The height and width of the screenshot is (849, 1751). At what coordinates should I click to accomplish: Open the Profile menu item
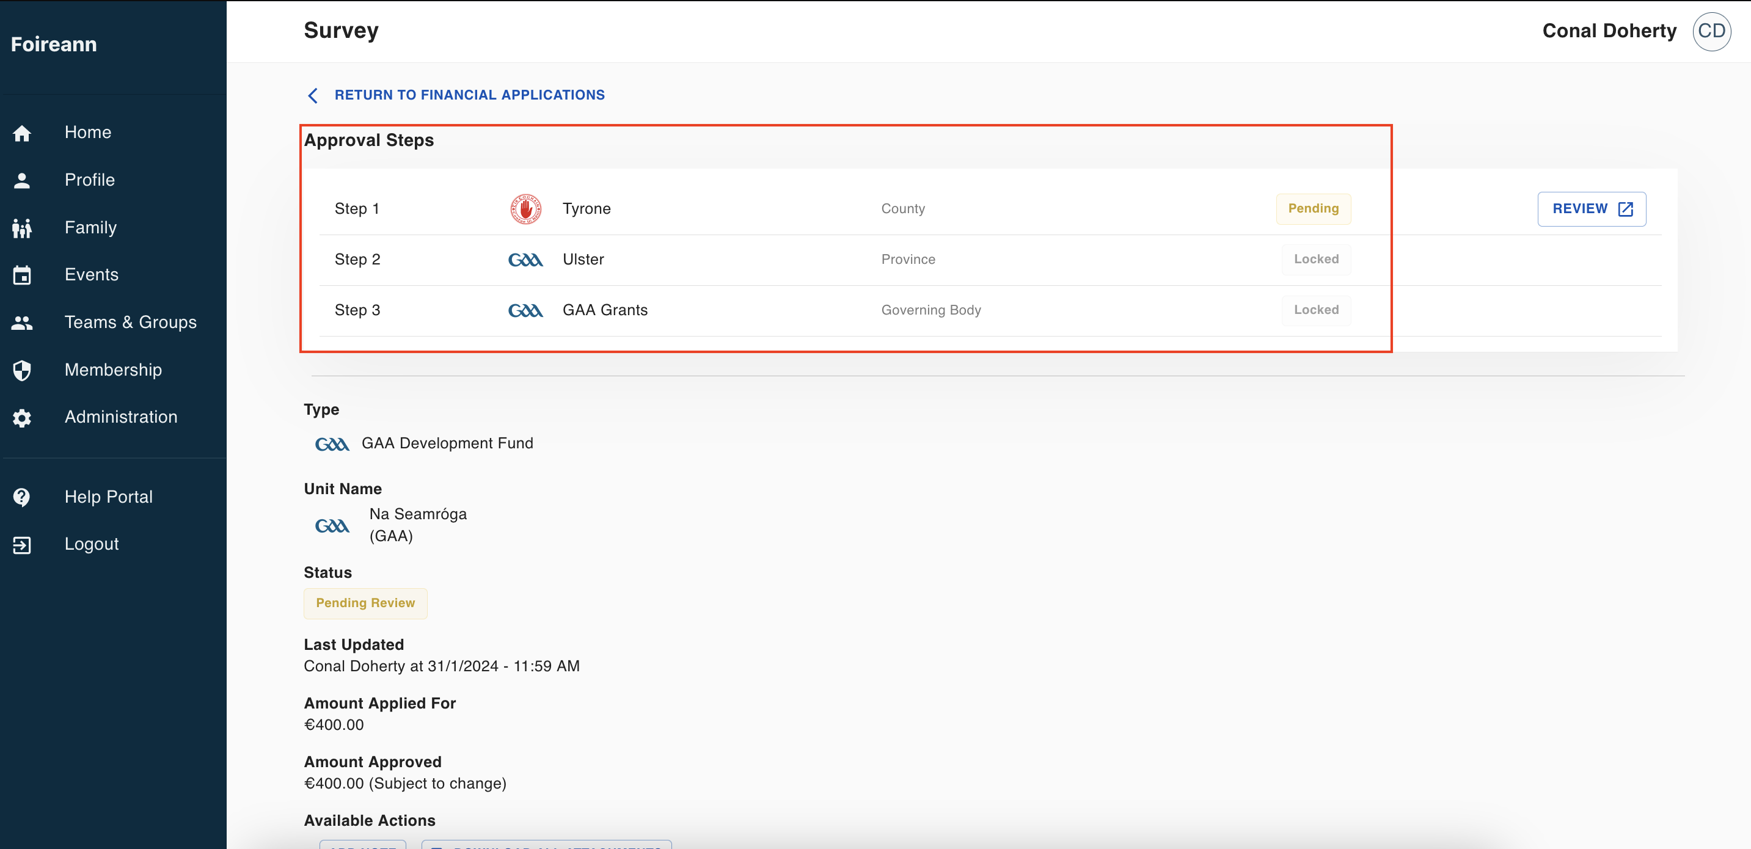pos(89,180)
